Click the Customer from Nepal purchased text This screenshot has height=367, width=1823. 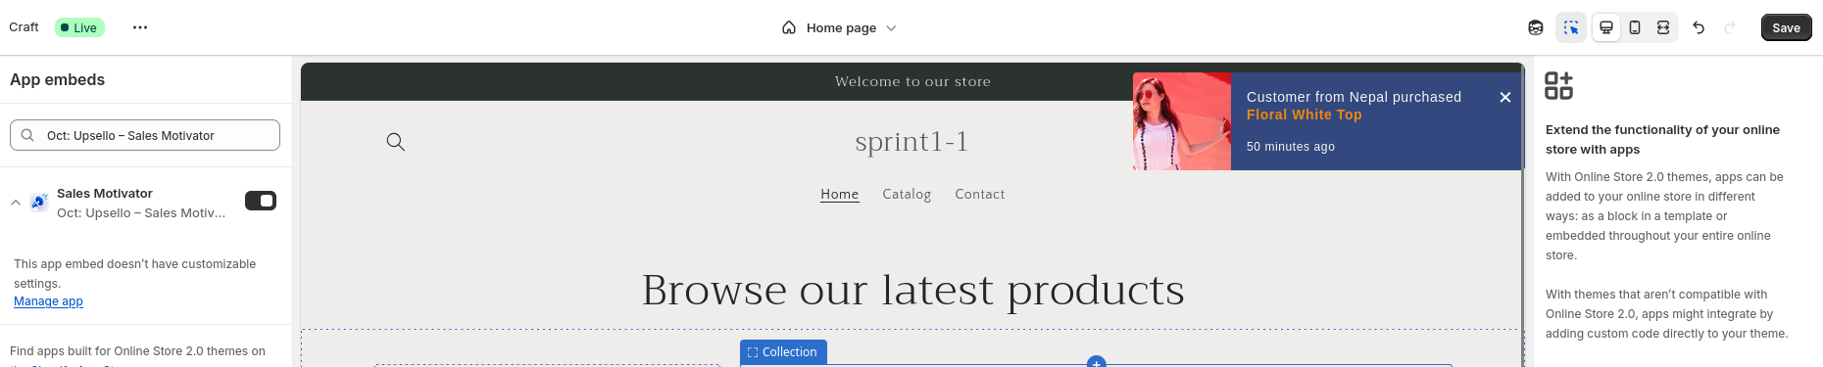click(x=1354, y=97)
